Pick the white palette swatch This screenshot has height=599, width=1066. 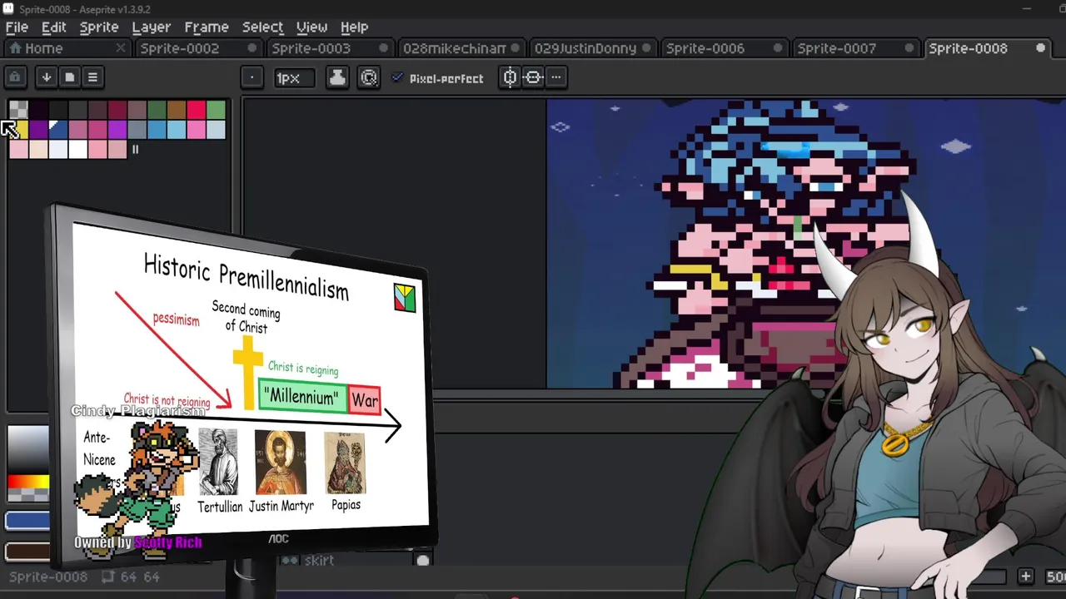tap(77, 150)
